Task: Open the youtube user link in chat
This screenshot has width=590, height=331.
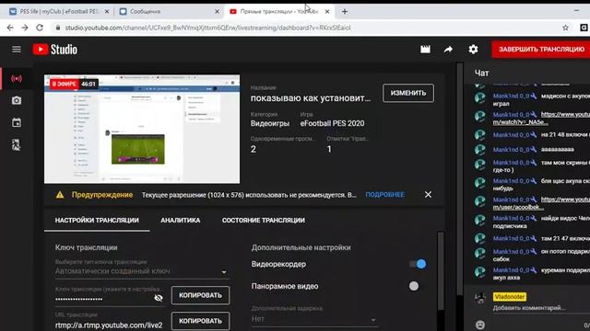Action: (541, 203)
